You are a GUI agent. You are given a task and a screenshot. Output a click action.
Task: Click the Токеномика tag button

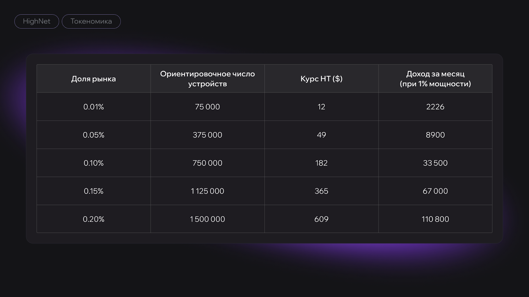tap(91, 21)
